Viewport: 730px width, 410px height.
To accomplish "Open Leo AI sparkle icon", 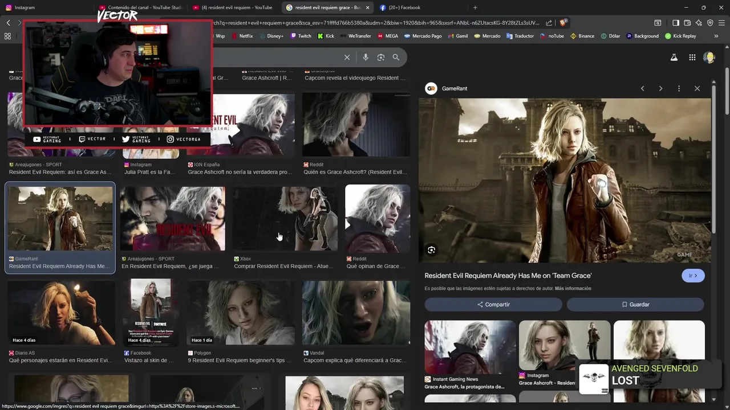I will (699, 23).
